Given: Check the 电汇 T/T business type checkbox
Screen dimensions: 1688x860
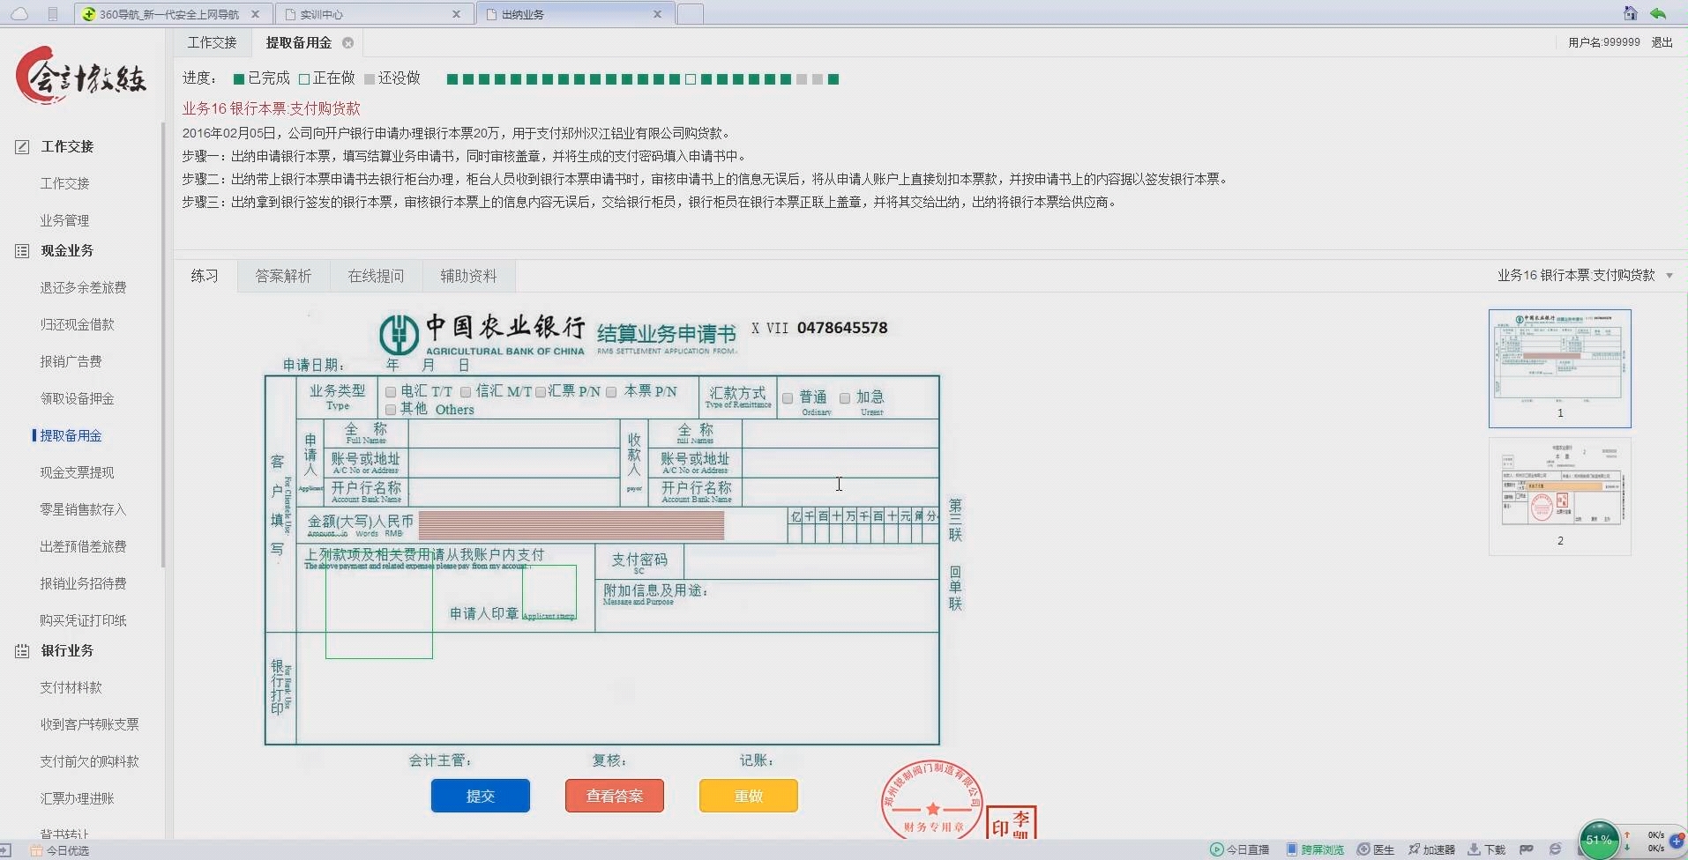Looking at the screenshot, I should coord(391,392).
